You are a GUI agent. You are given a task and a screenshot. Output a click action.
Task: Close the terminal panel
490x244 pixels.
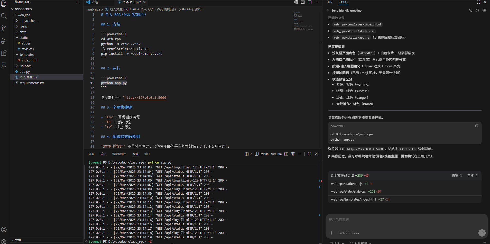point(316,154)
